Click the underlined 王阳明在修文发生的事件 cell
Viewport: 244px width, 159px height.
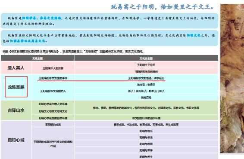click(x=53, y=78)
